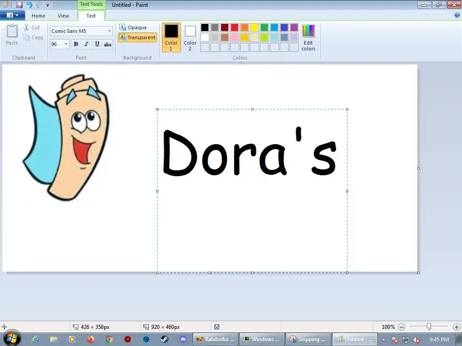Open Internet Explorer from taskbar

[35, 339]
